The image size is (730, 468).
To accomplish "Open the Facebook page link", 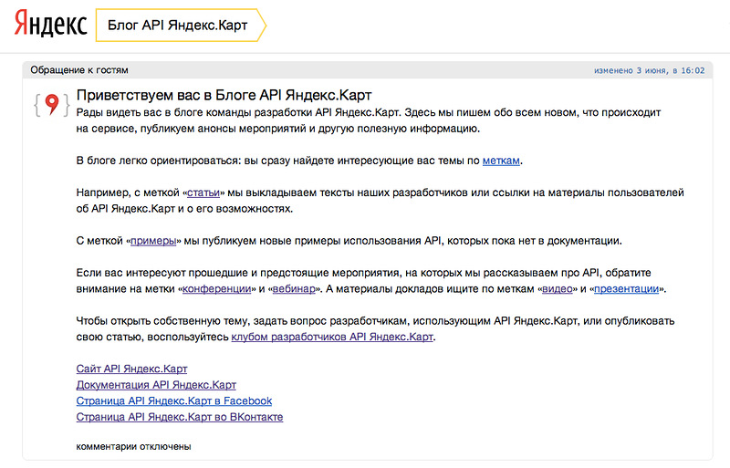I will pos(174,400).
